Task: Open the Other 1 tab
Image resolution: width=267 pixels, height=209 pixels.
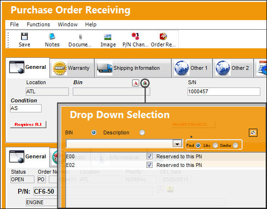Action: click(x=192, y=68)
